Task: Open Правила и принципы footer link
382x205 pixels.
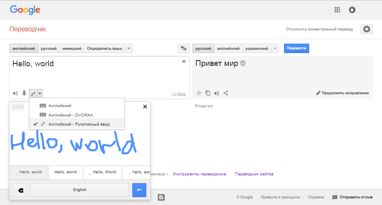Action: click(280, 197)
